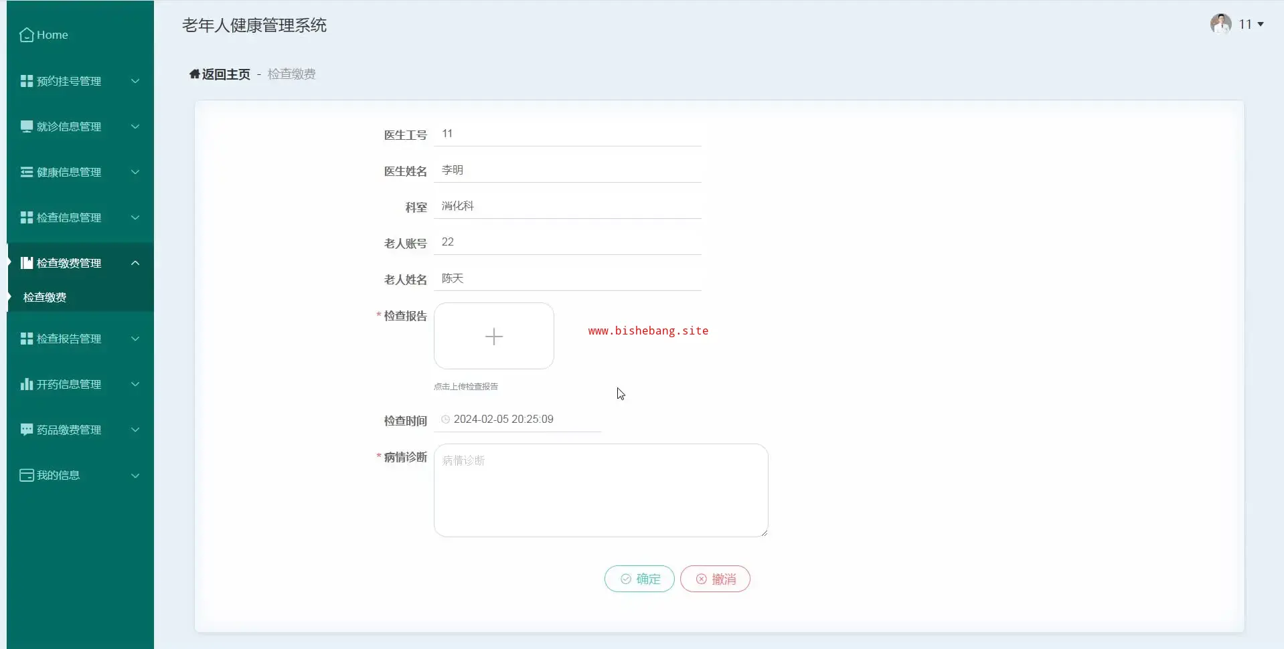This screenshot has width=1284, height=649.
Task: Click the Home house icon in sidebar
Action: [x=27, y=35]
